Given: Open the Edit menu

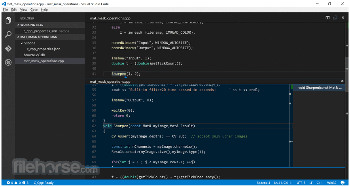Looking at the screenshot, I should coord(14,10).
